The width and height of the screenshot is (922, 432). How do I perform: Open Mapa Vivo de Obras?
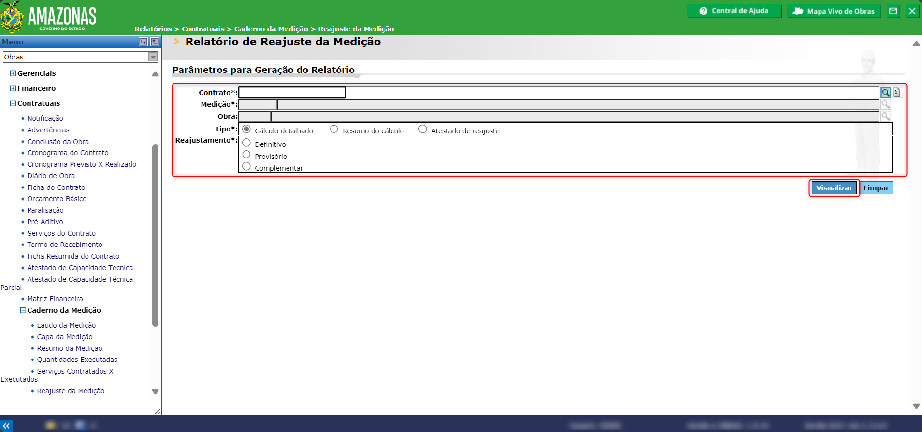(834, 11)
